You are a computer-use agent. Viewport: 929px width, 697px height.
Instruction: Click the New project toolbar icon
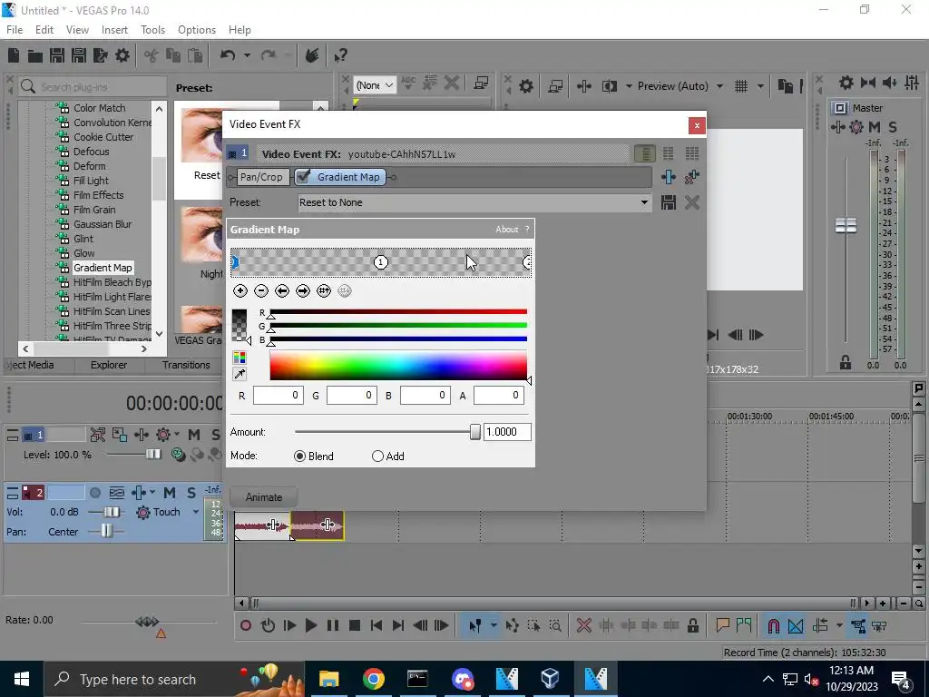[x=14, y=55]
